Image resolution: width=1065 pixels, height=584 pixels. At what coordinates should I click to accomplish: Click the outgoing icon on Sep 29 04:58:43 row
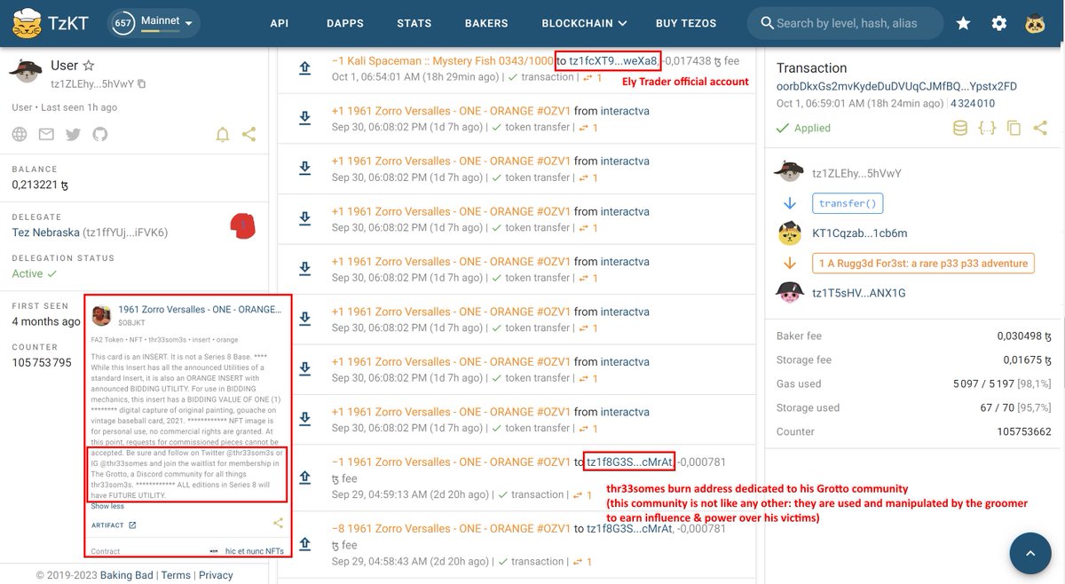click(304, 545)
